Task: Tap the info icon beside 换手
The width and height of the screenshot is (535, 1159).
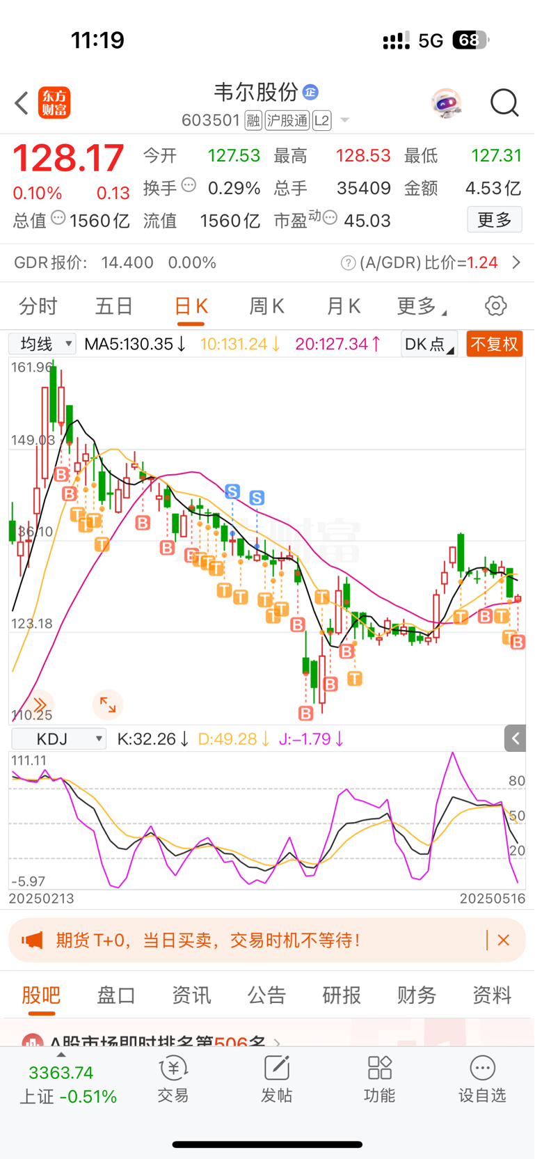Action: pyautogui.click(x=189, y=185)
